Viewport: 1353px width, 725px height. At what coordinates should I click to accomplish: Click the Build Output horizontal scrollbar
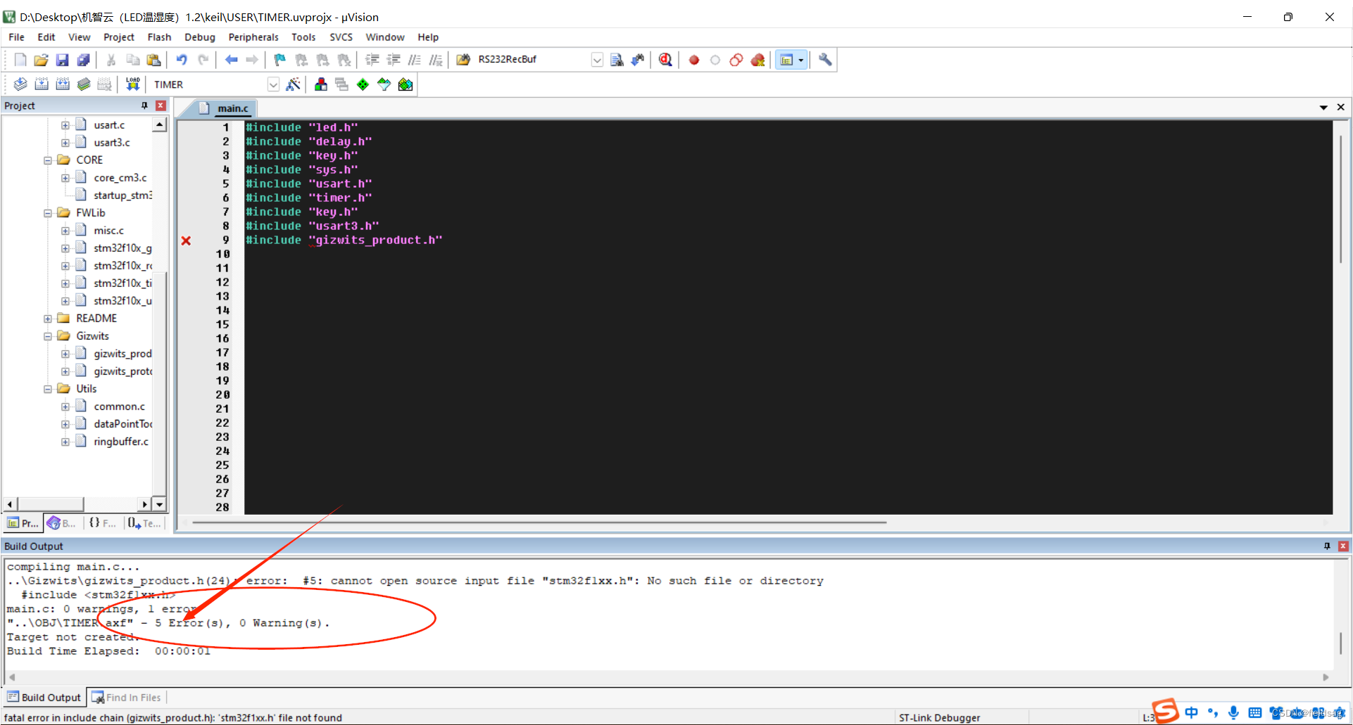(668, 677)
